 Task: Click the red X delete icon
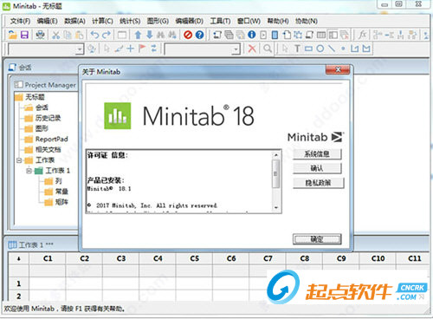coord(252,49)
